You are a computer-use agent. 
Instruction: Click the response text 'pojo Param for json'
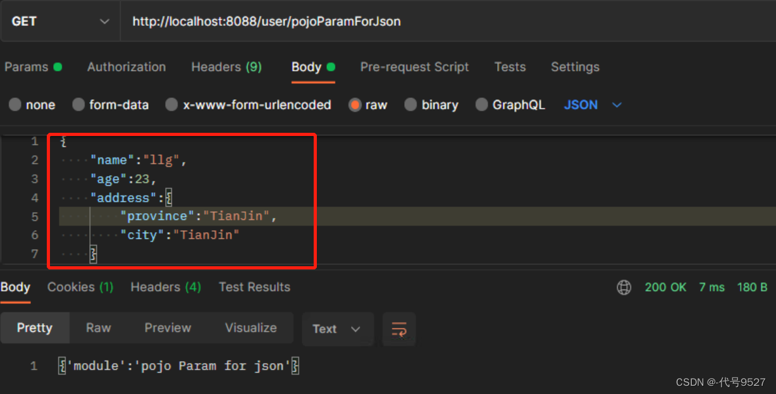click(x=212, y=366)
